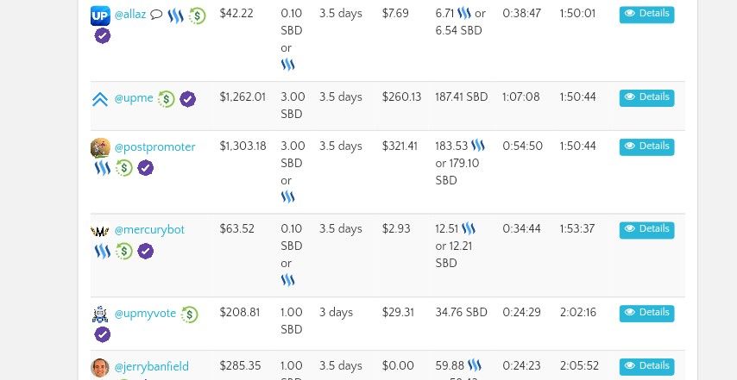Click the green refund dollar icon for @upme

point(166,99)
